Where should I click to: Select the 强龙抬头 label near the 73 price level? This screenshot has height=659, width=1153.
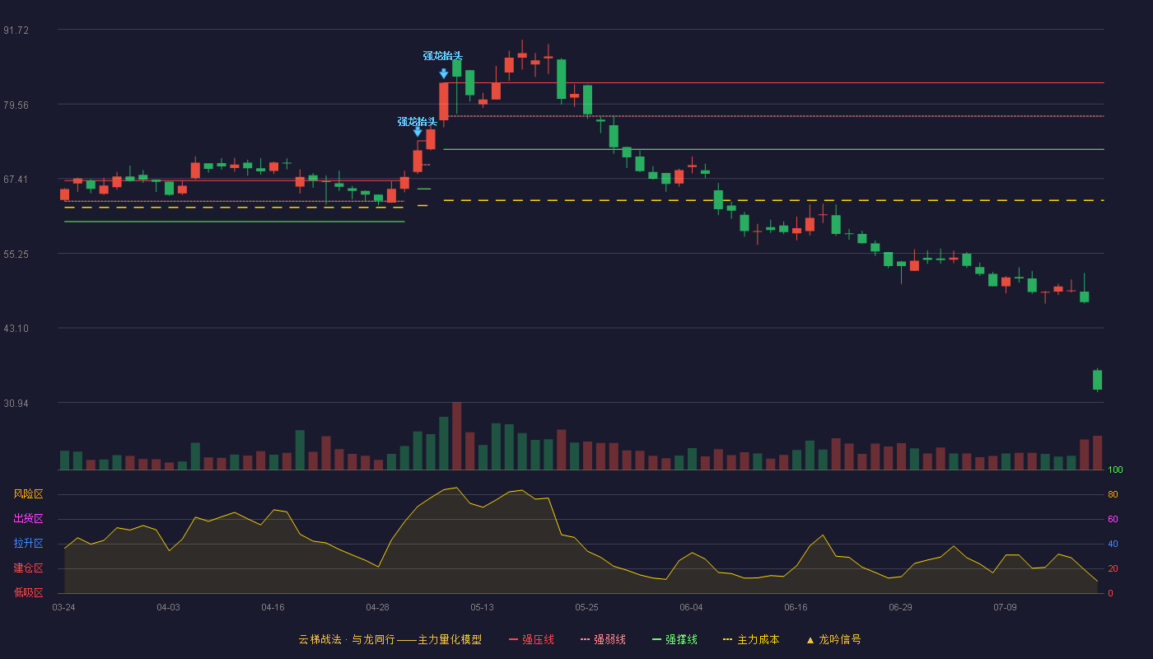point(418,122)
